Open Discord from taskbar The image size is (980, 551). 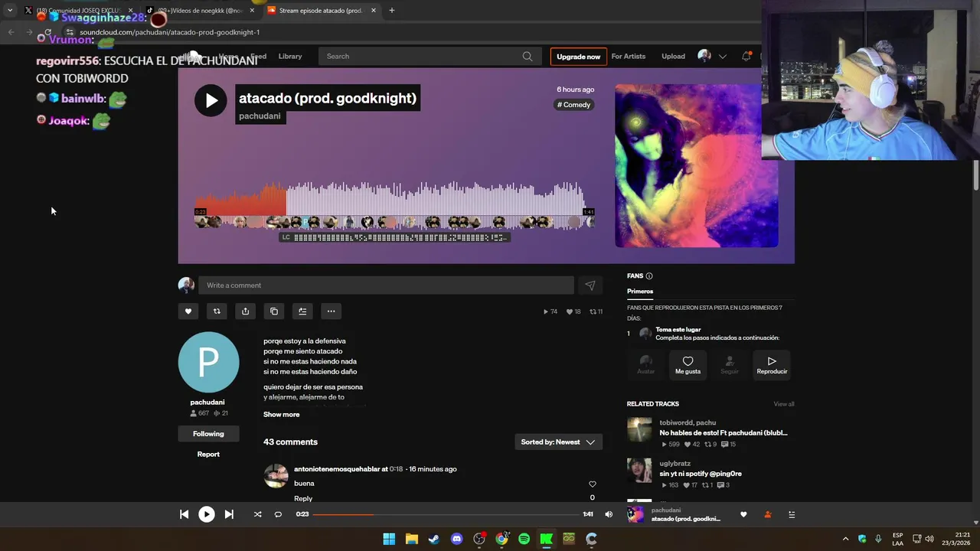coord(457,539)
